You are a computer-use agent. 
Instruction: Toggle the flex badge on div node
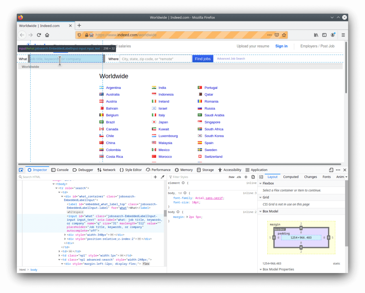pyautogui.click(x=146, y=264)
